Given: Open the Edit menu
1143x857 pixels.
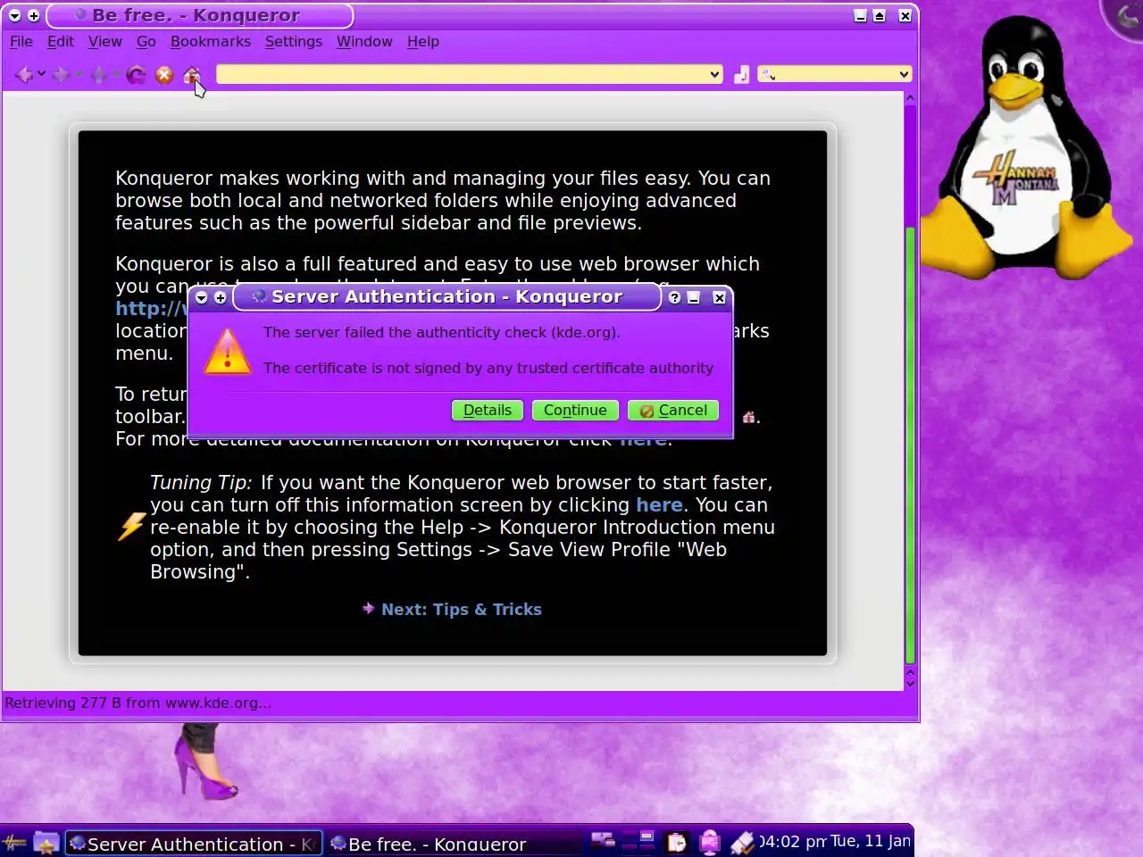Looking at the screenshot, I should [61, 41].
